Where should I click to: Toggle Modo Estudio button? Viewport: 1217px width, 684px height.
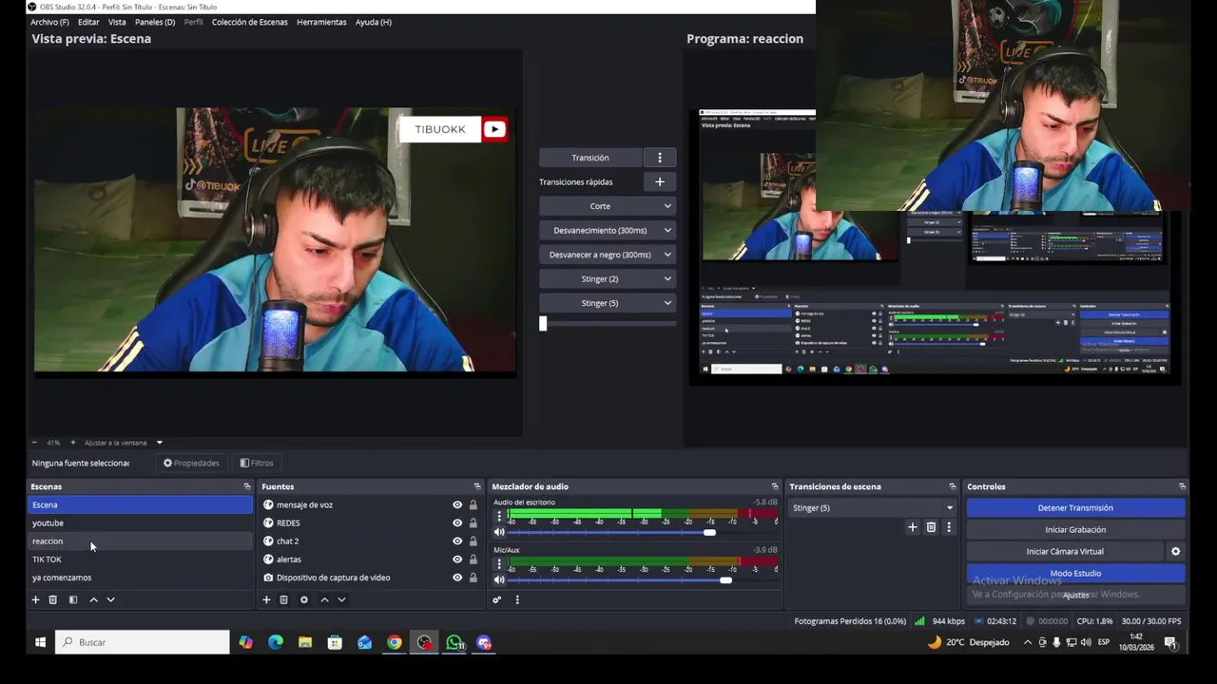[x=1075, y=573]
